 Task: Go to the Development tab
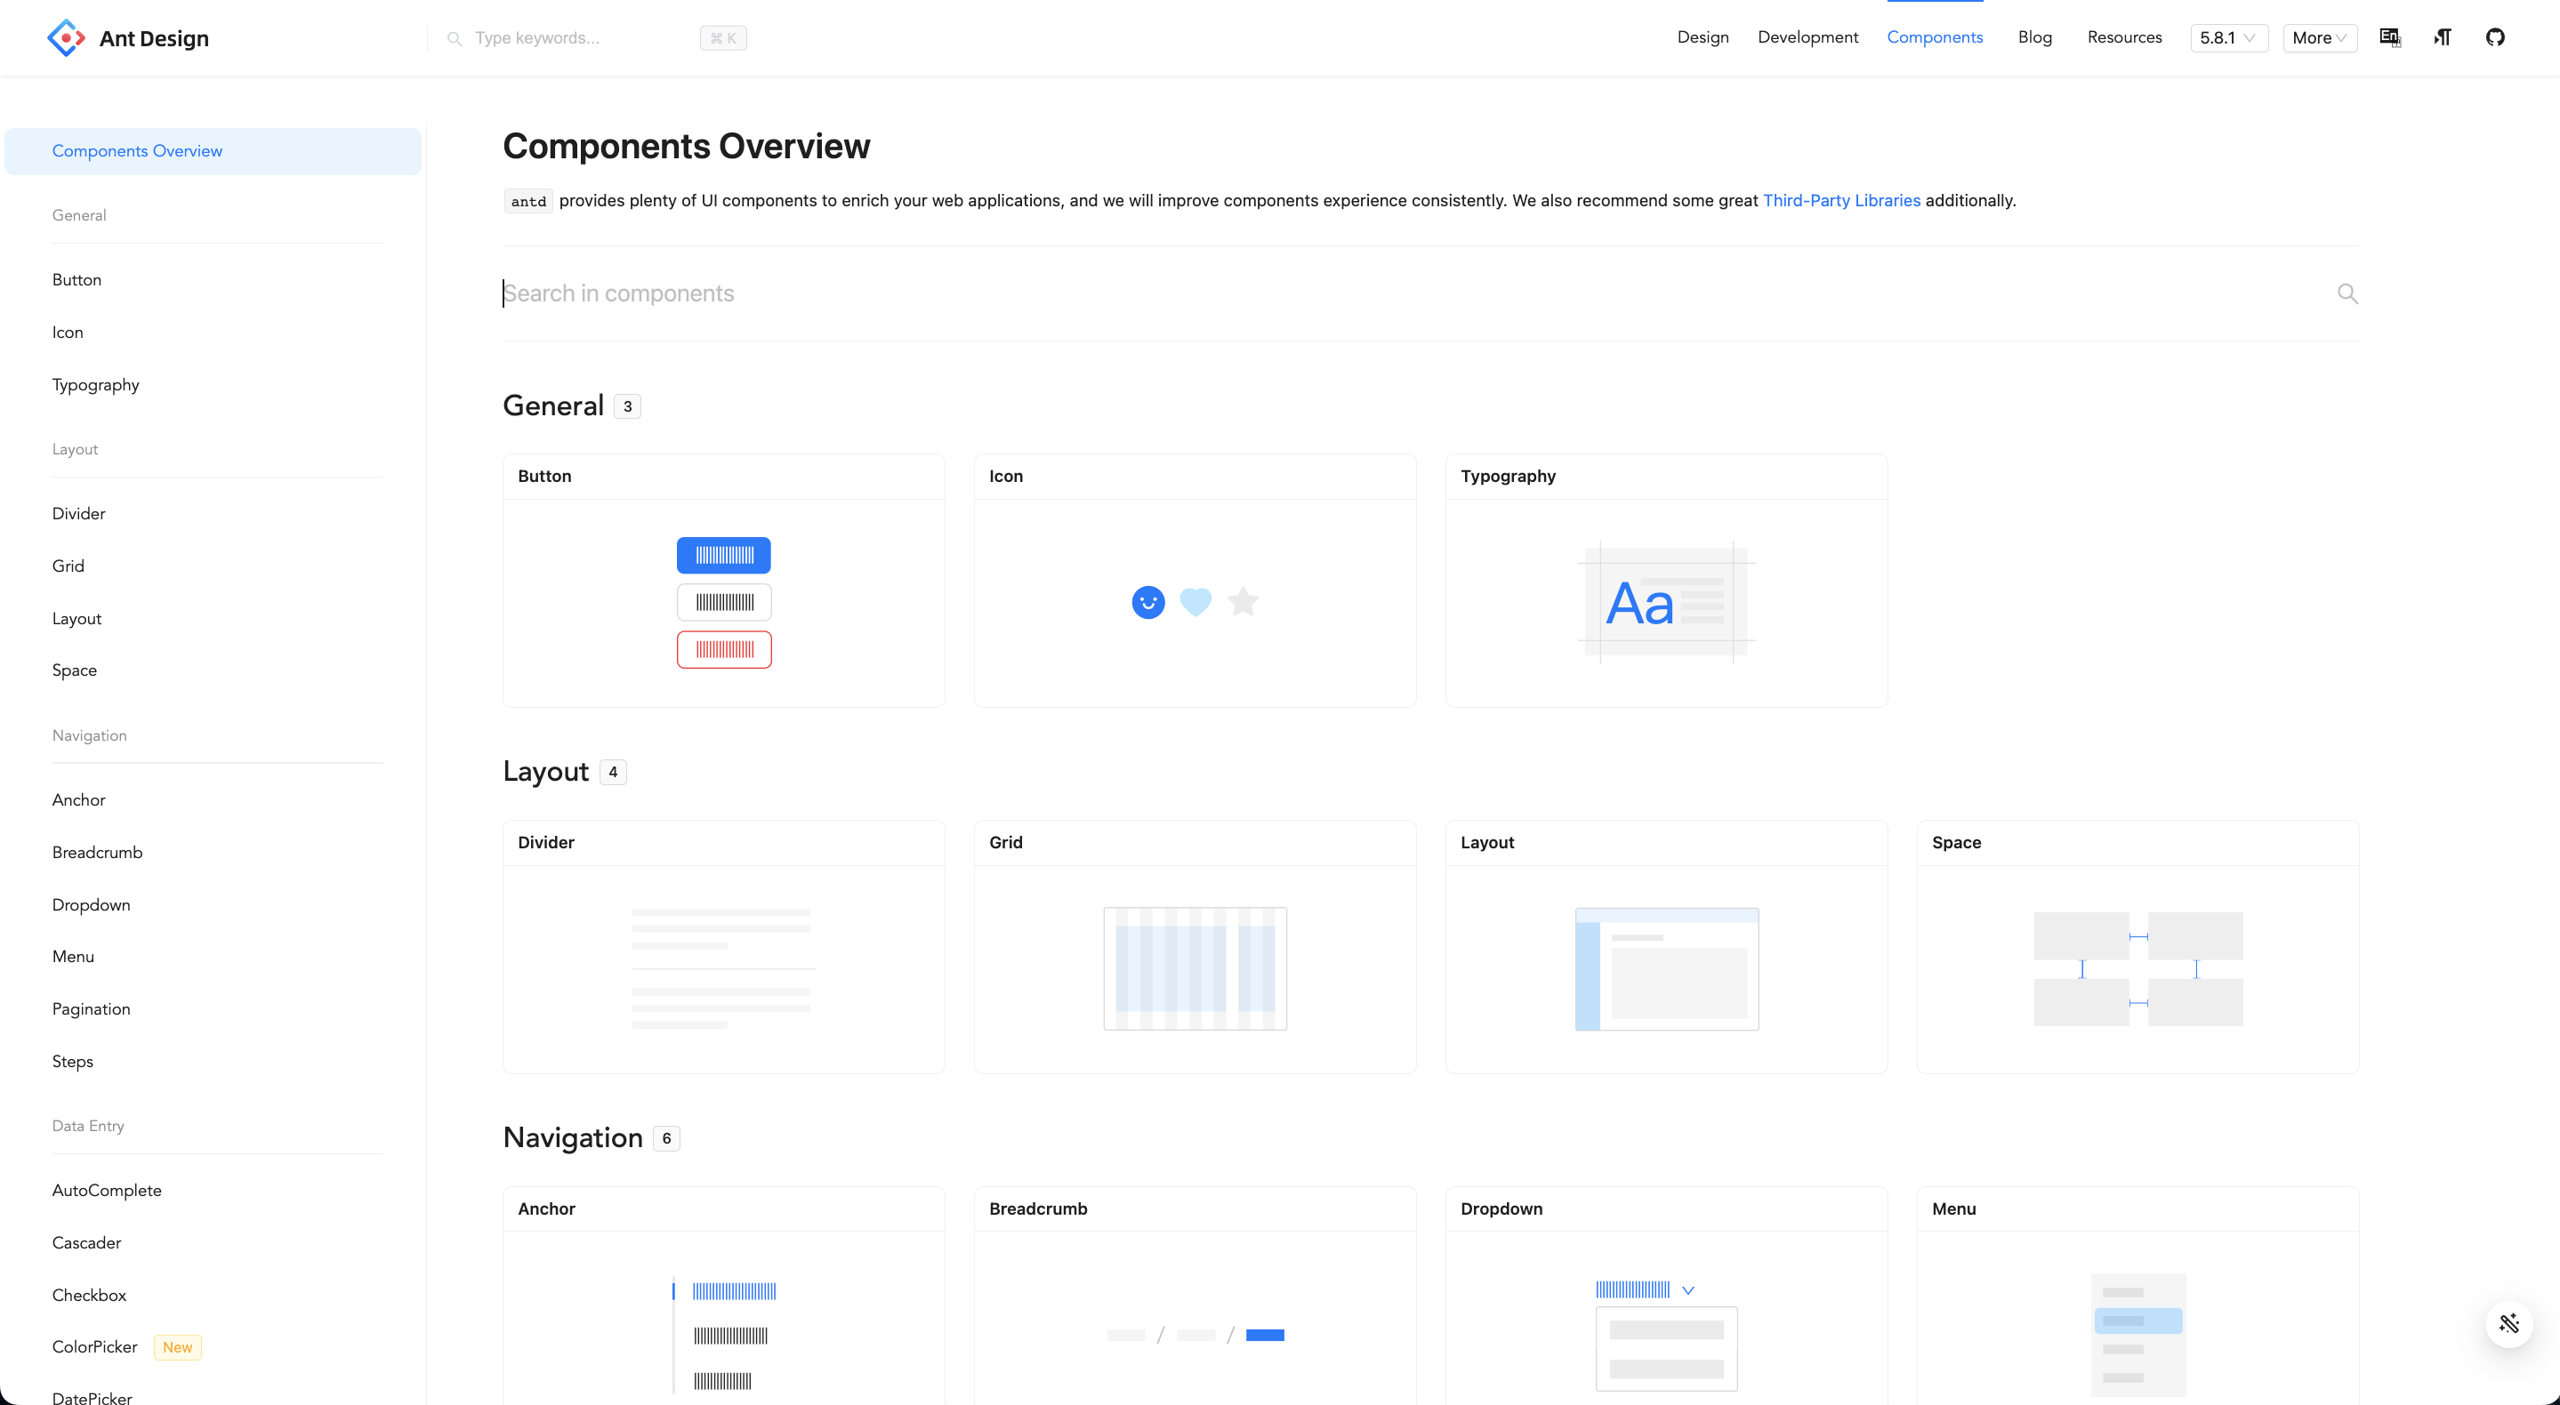1807,37
